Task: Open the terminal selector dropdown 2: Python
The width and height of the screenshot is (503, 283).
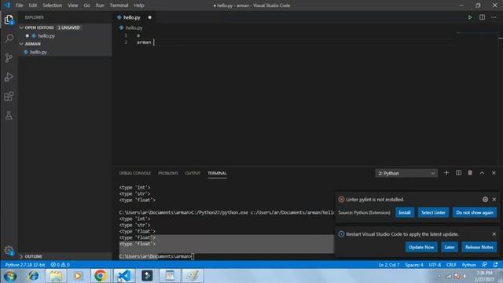Action: 406,173
